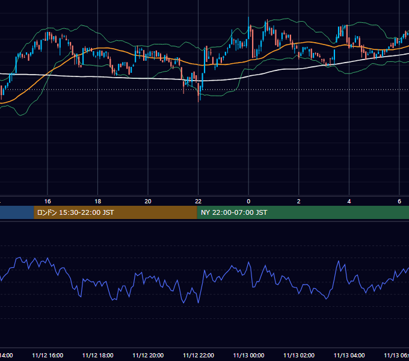The height and width of the screenshot is (361, 409).
Task: Click the 11/13 04:00 date label
Action: pyautogui.click(x=349, y=355)
